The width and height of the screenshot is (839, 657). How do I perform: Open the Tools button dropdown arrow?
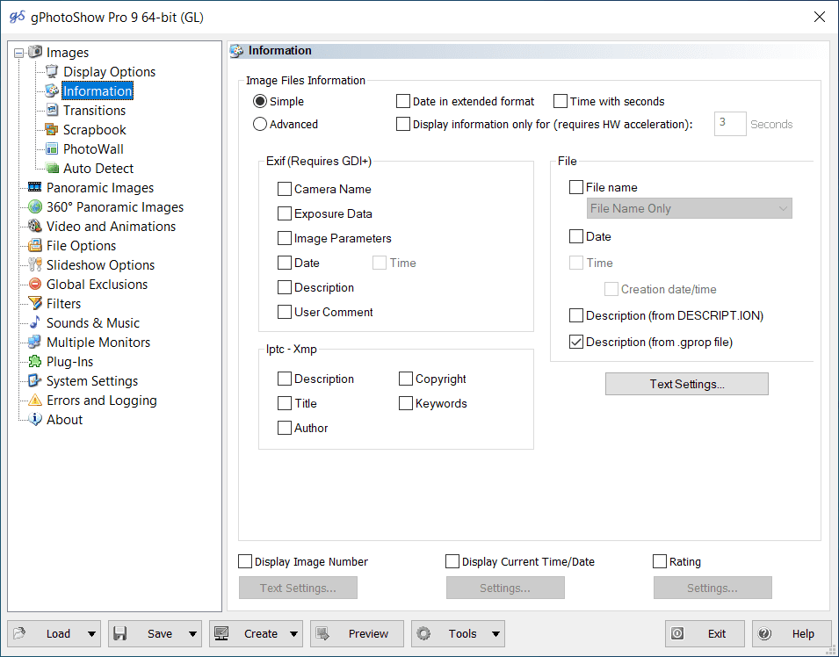tap(496, 634)
